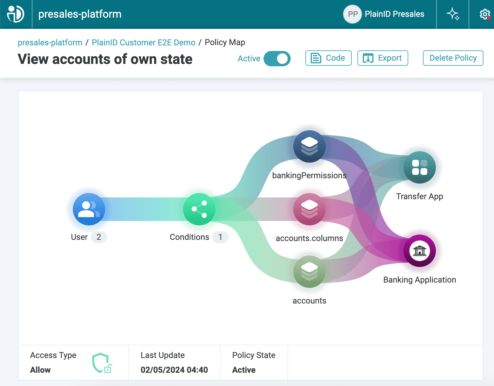This screenshot has width=494, height=386.
Task: Select the User node in policy map
Action: [x=89, y=209]
